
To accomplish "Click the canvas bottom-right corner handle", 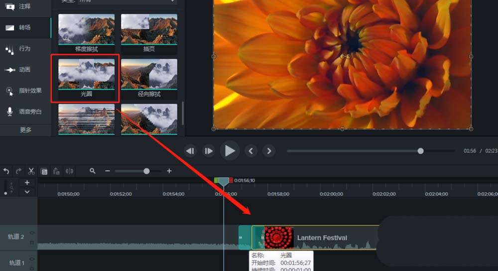I will 471,129.
